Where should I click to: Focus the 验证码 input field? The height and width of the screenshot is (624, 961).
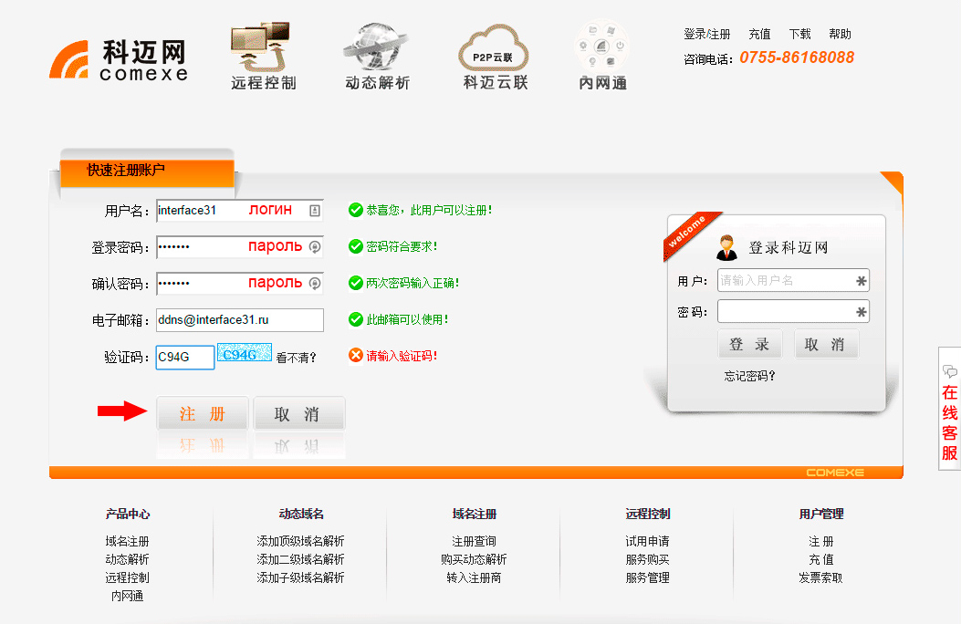pyautogui.click(x=185, y=357)
